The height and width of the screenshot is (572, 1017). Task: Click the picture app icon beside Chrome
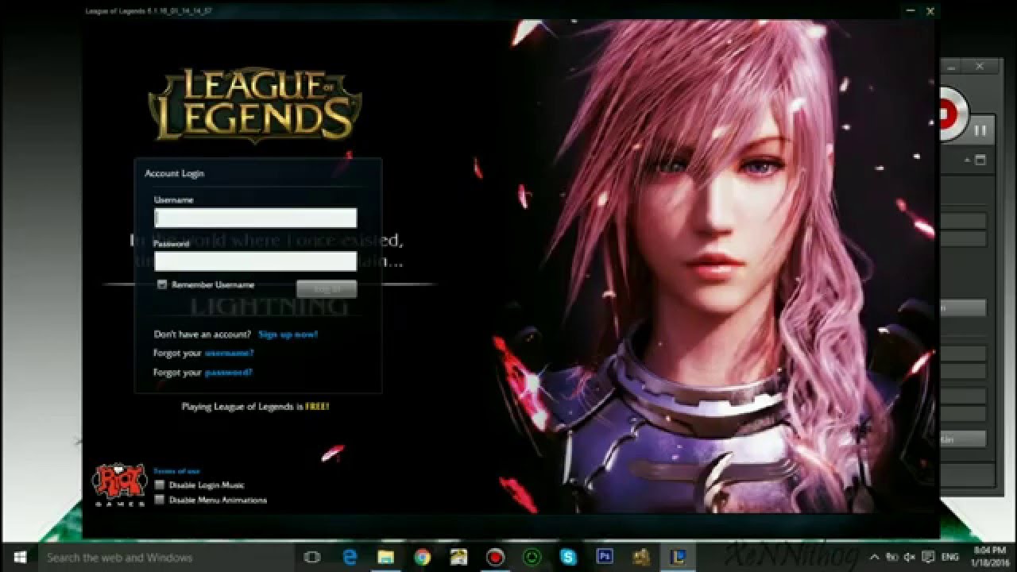(458, 558)
